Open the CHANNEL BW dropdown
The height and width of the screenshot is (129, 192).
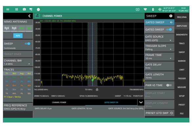[18, 62]
